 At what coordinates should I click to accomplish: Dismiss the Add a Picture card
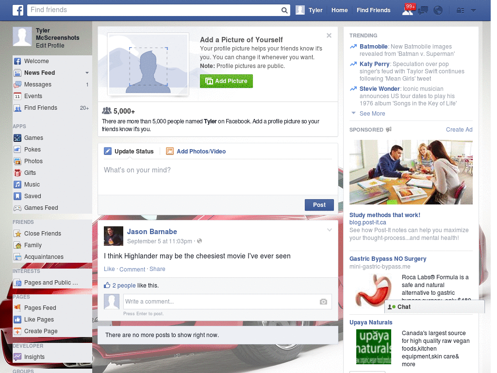coord(329,35)
